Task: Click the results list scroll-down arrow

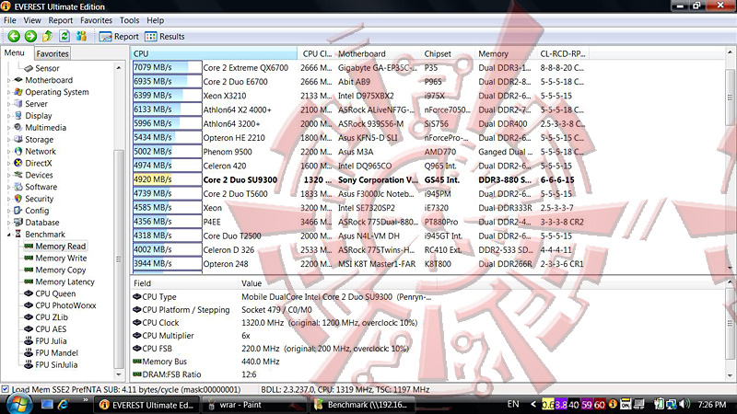Action: tap(730, 268)
